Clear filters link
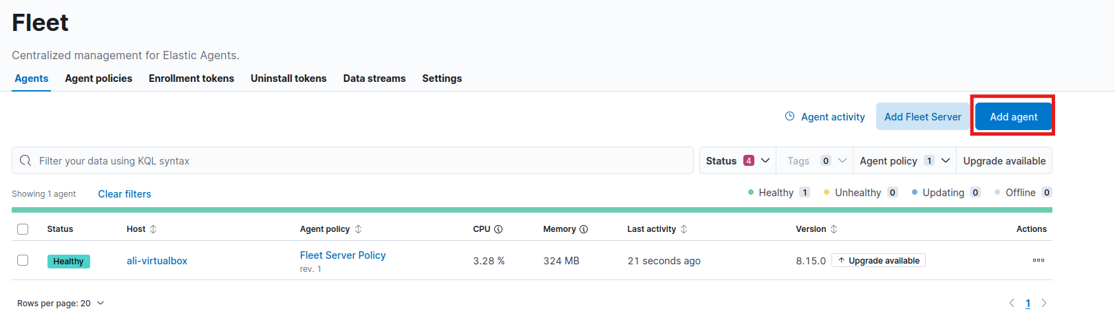The image size is (1115, 318). coord(125,194)
